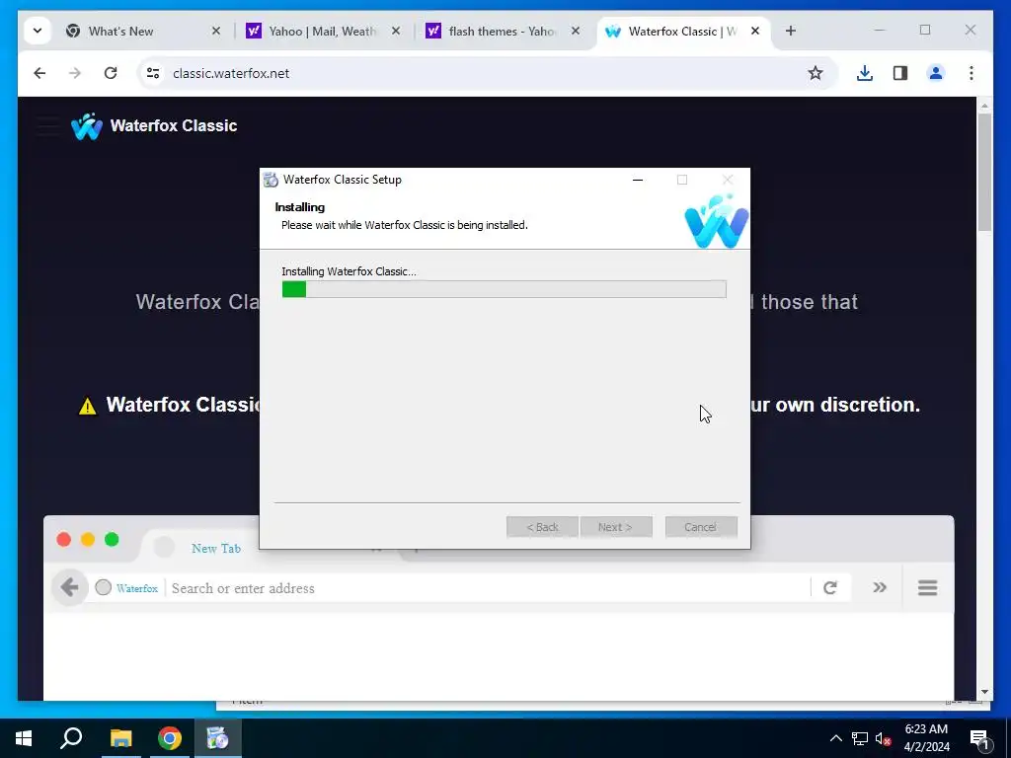Open a new Chrome tab
The width and height of the screenshot is (1011, 758).
pos(791,31)
